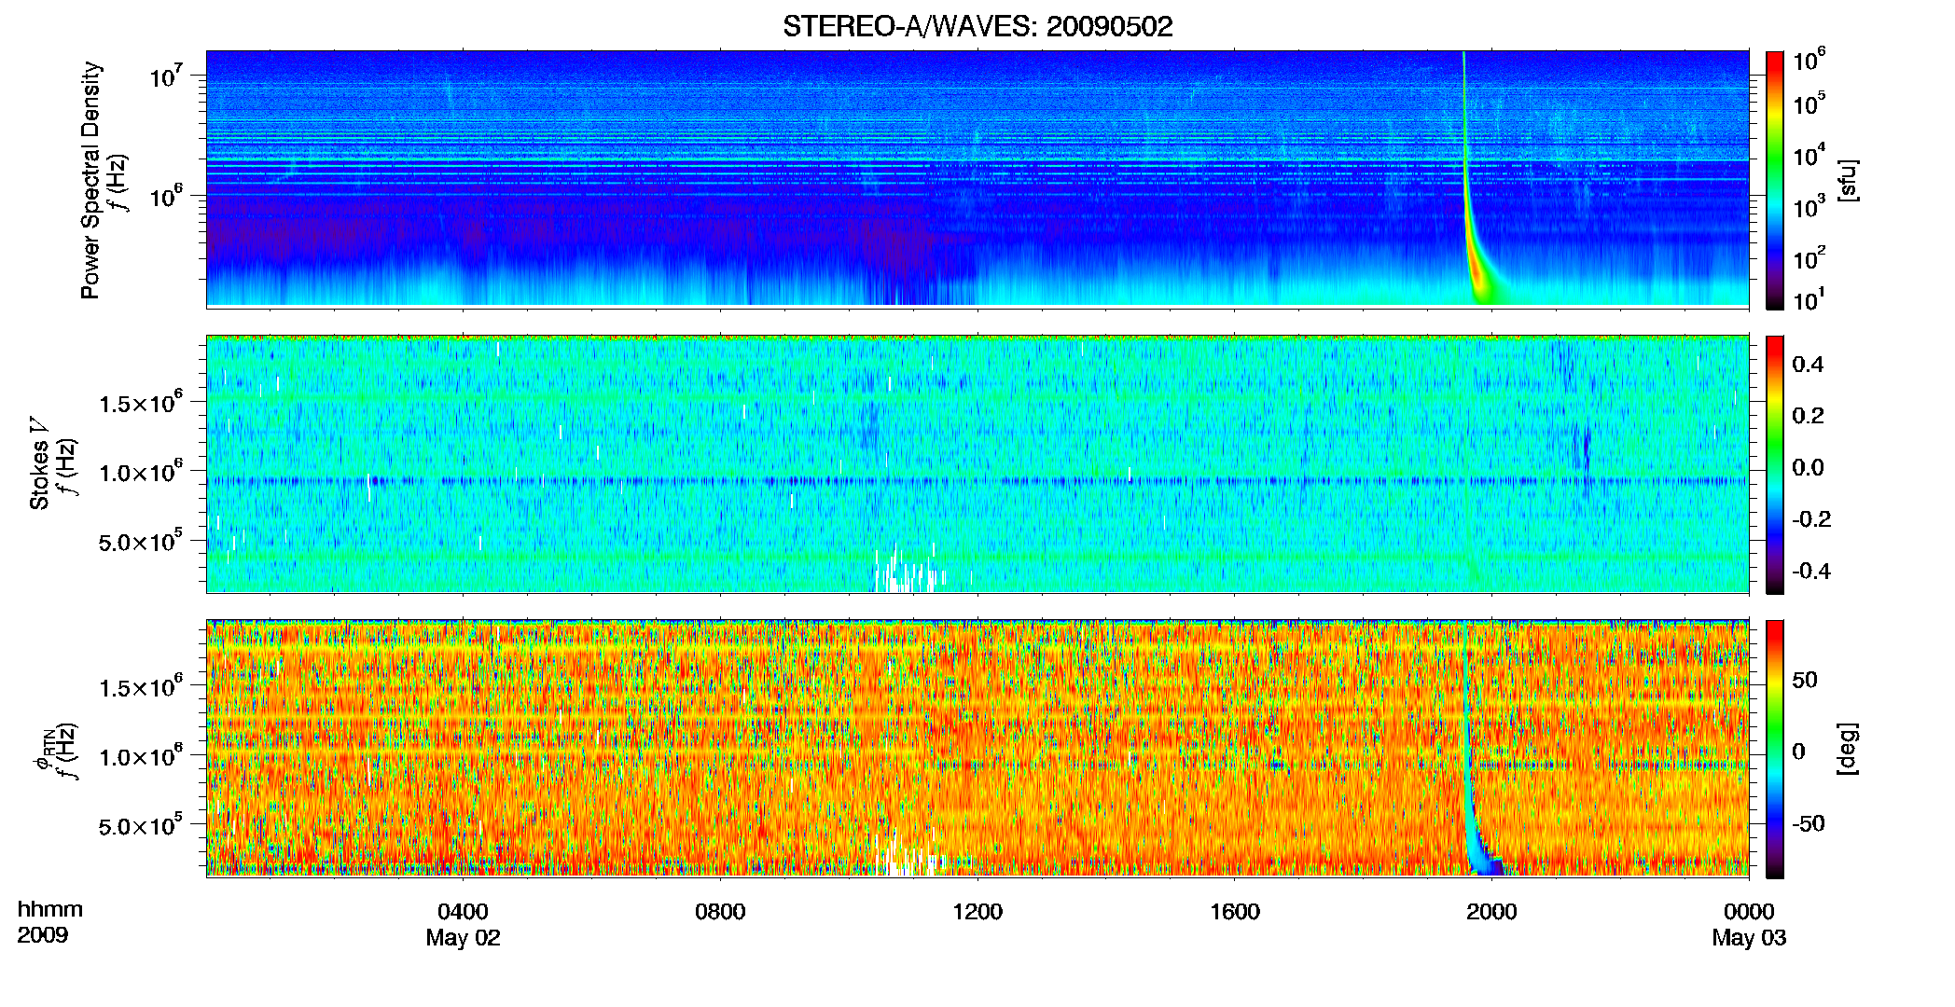Click the -50 value on angle color scale

point(1808,823)
